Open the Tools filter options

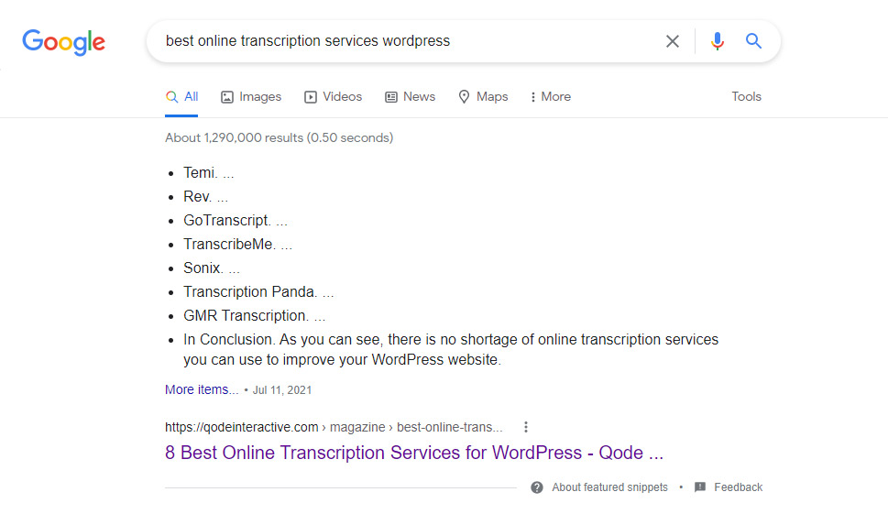746,96
